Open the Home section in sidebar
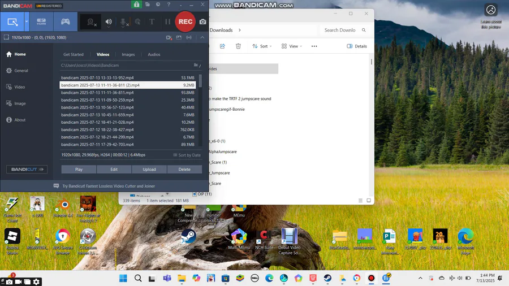The image size is (509, 286). point(16,54)
